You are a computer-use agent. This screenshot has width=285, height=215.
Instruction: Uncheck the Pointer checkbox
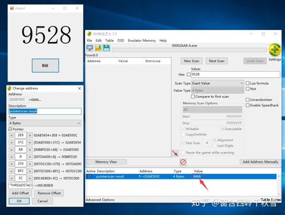pyautogui.click(x=10, y=129)
